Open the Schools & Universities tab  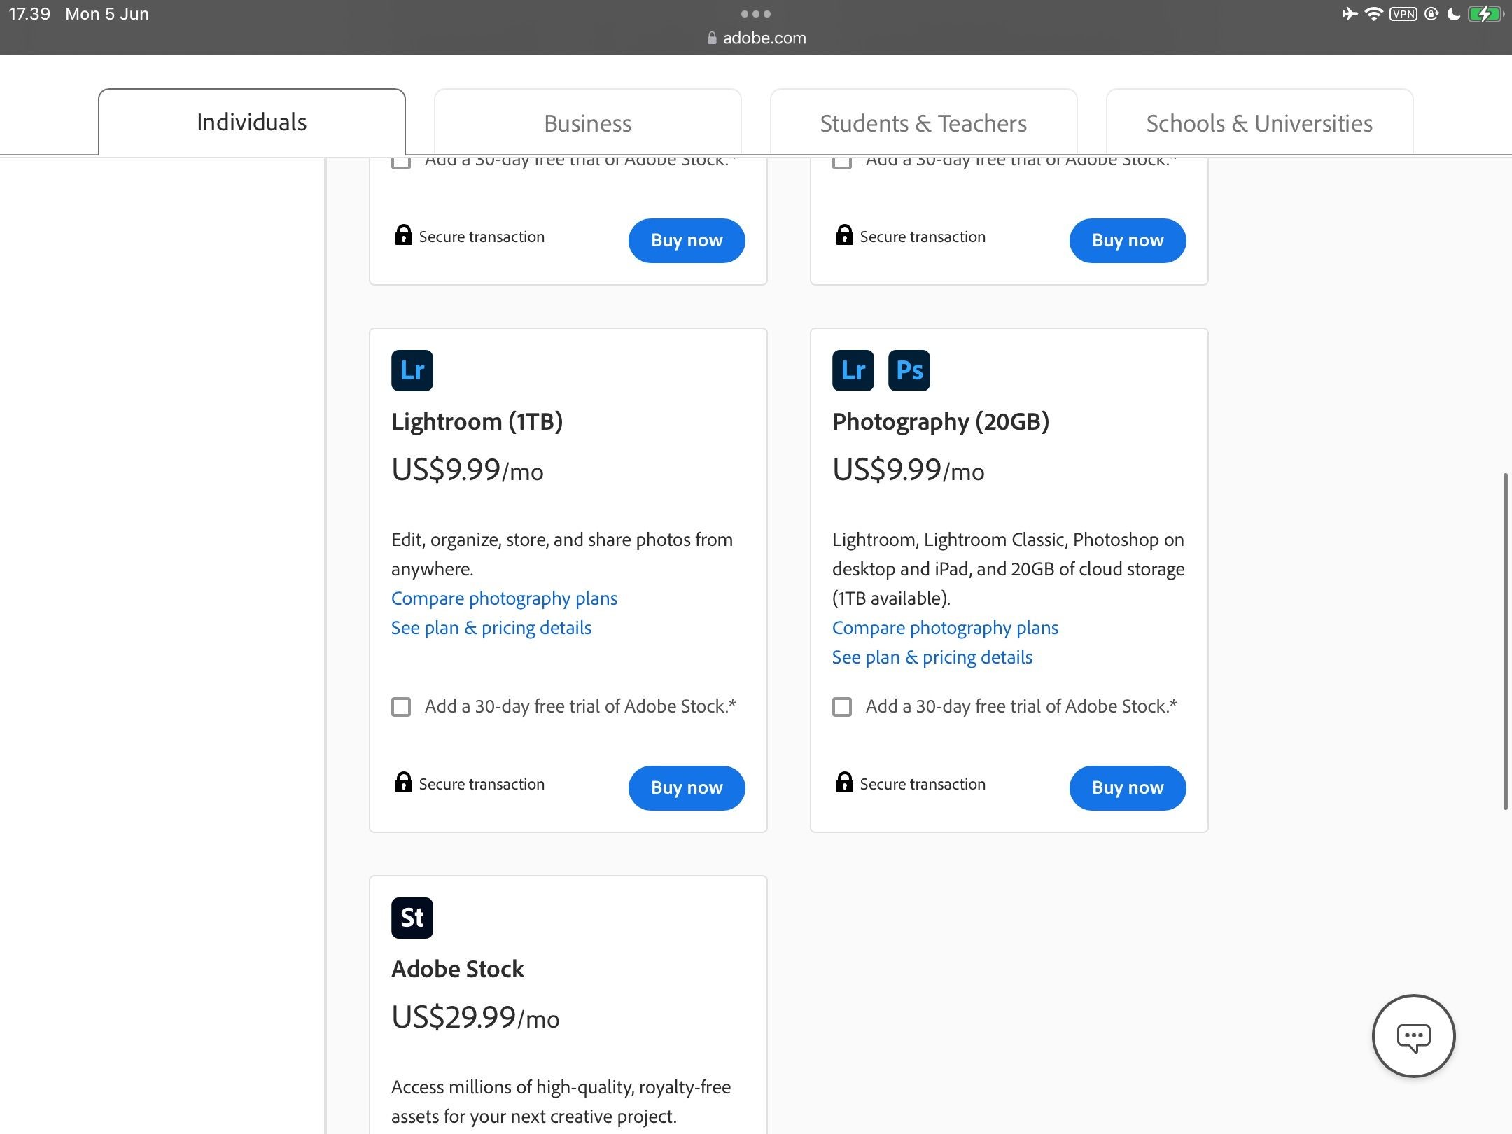pos(1259,122)
